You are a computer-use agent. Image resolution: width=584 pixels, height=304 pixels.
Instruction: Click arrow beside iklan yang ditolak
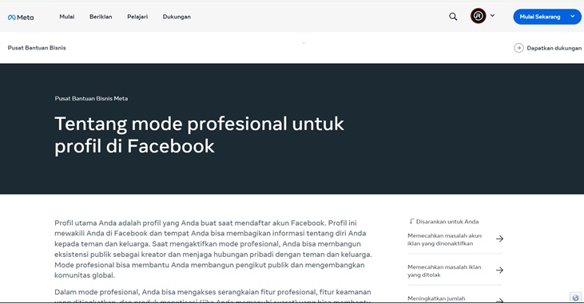tap(500, 270)
